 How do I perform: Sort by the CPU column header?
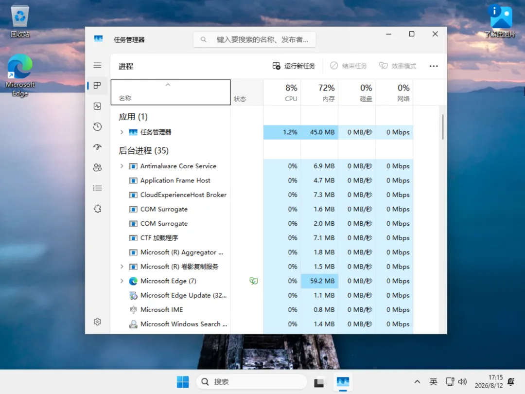(x=282, y=92)
